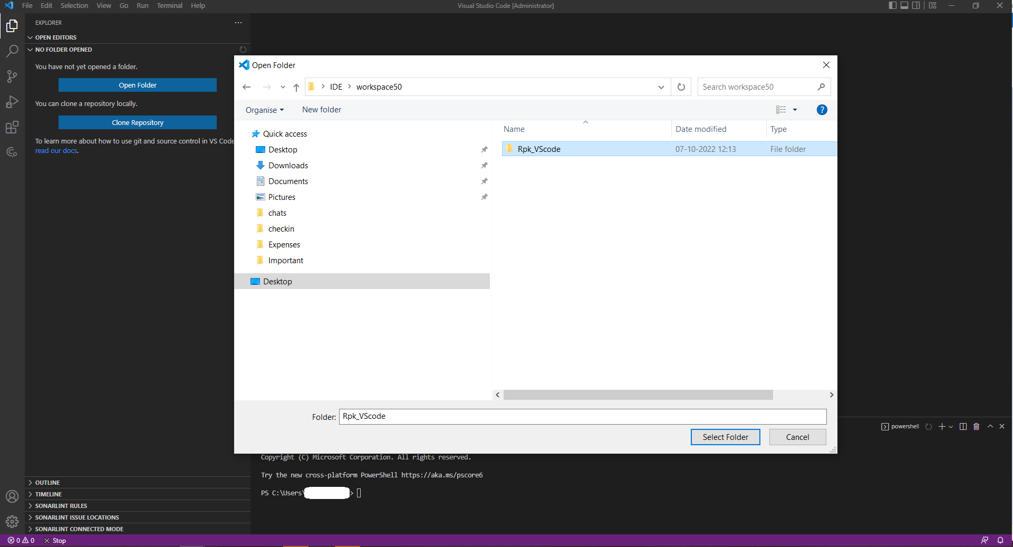Open the address bar history dropdown
The image size is (1013, 547).
click(x=661, y=87)
